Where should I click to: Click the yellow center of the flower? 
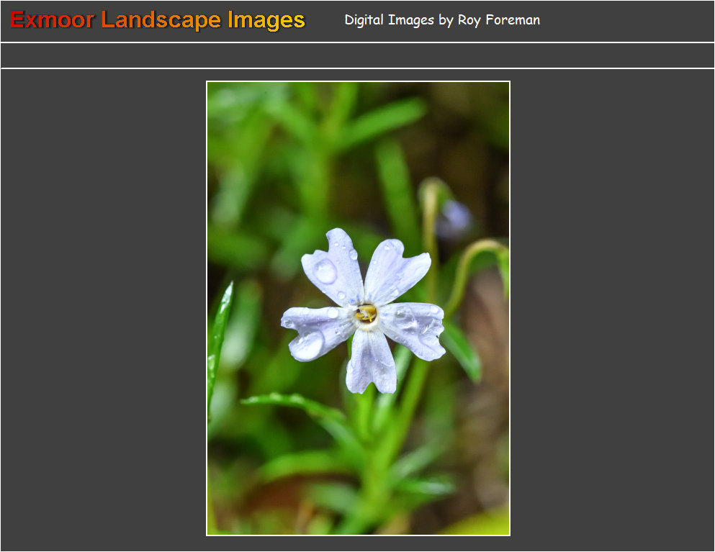coord(366,313)
